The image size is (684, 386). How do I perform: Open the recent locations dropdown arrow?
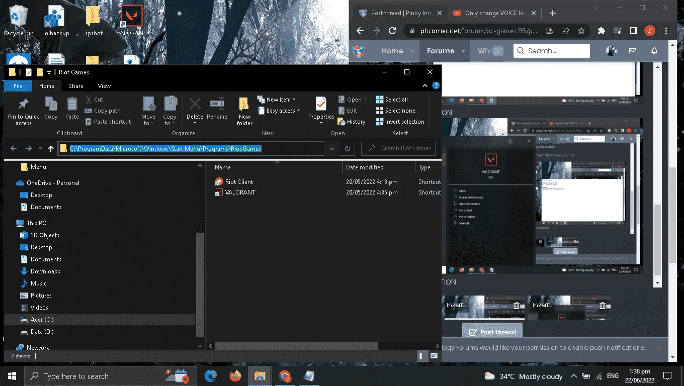(x=40, y=148)
